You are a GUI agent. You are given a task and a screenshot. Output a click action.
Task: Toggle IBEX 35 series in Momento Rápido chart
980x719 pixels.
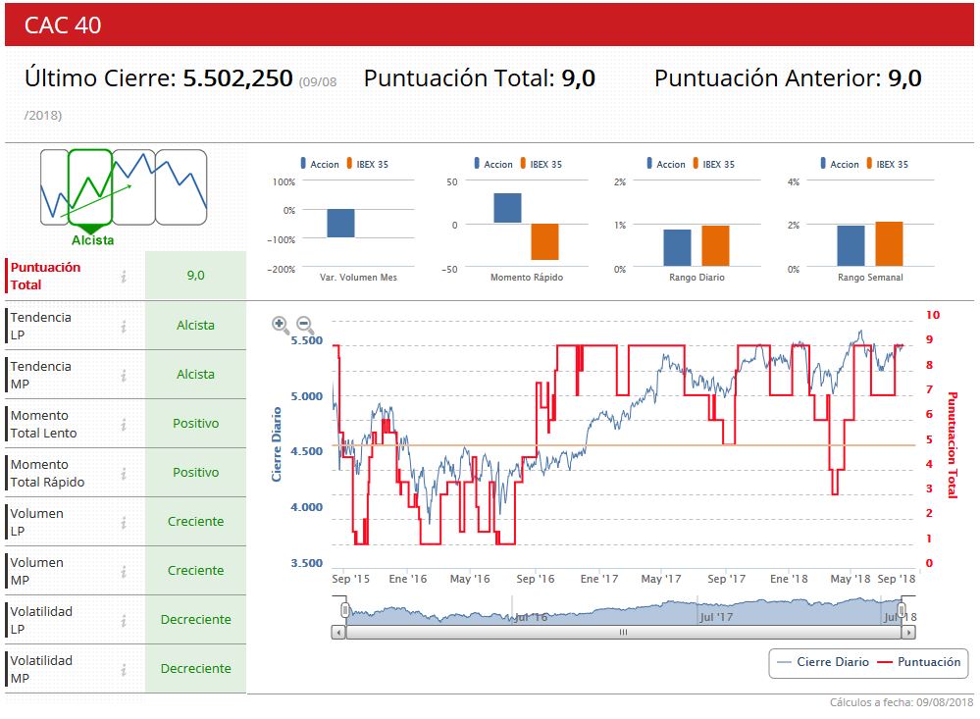click(x=542, y=164)
